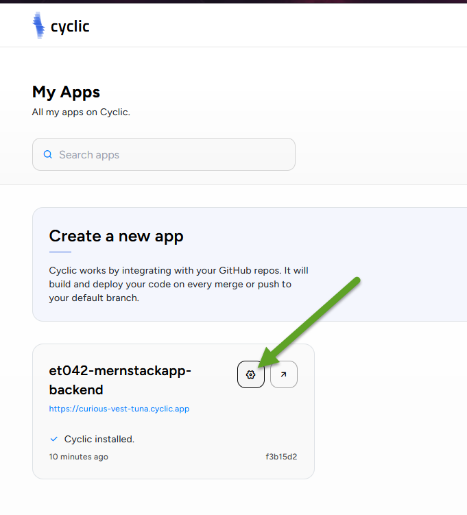Open settings gear for et042-mernstackapp-backend
The height and width of the screenshot is (515, 467).
tap(251, 374)
